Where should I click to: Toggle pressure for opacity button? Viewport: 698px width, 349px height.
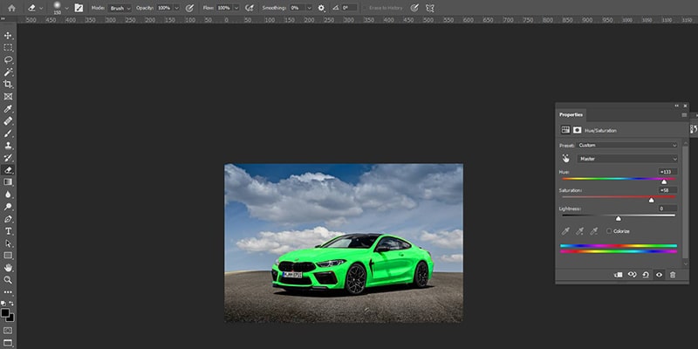tap(189, 8)
